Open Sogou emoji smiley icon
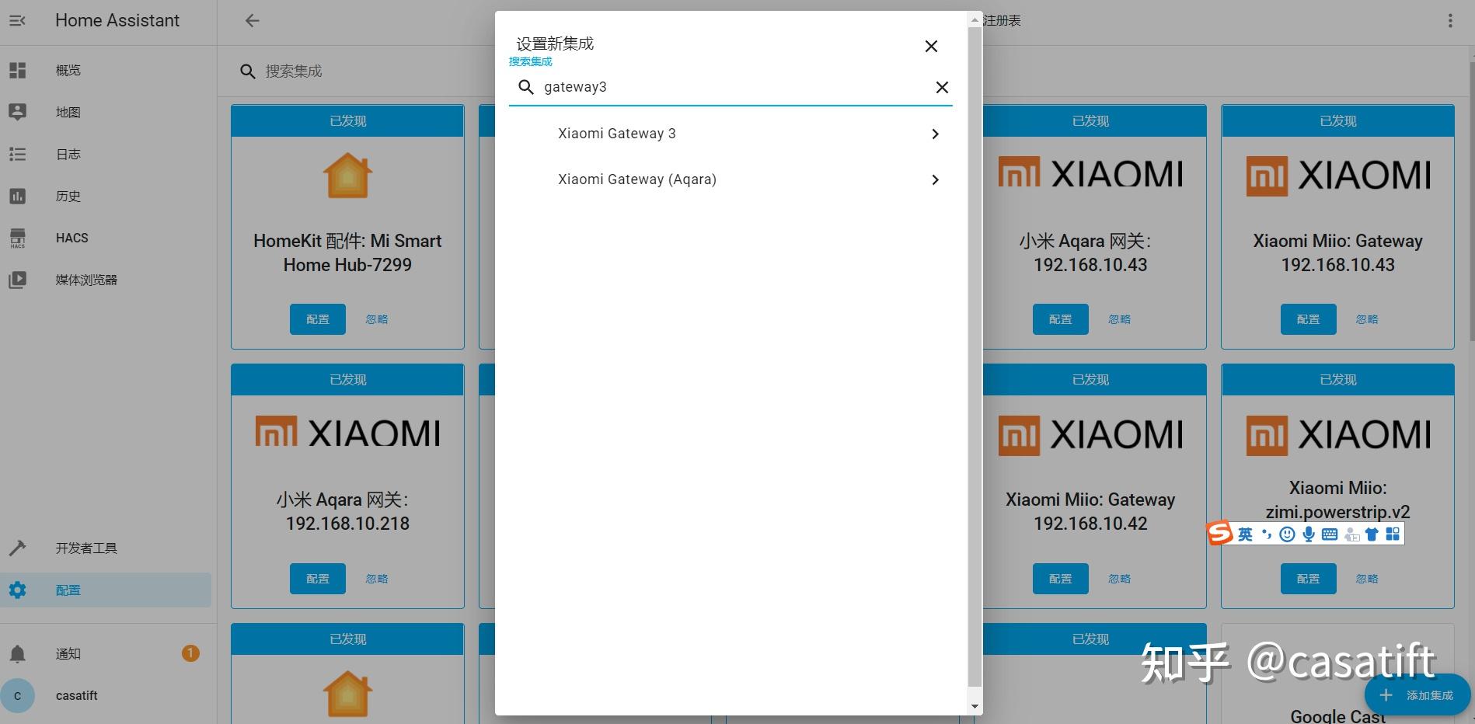Viewport: 1475px width, 724px height. [x=1287, y=534]
